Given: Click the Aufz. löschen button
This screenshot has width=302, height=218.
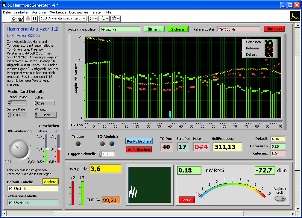Looking at the screenshot, I should [139, 149].
